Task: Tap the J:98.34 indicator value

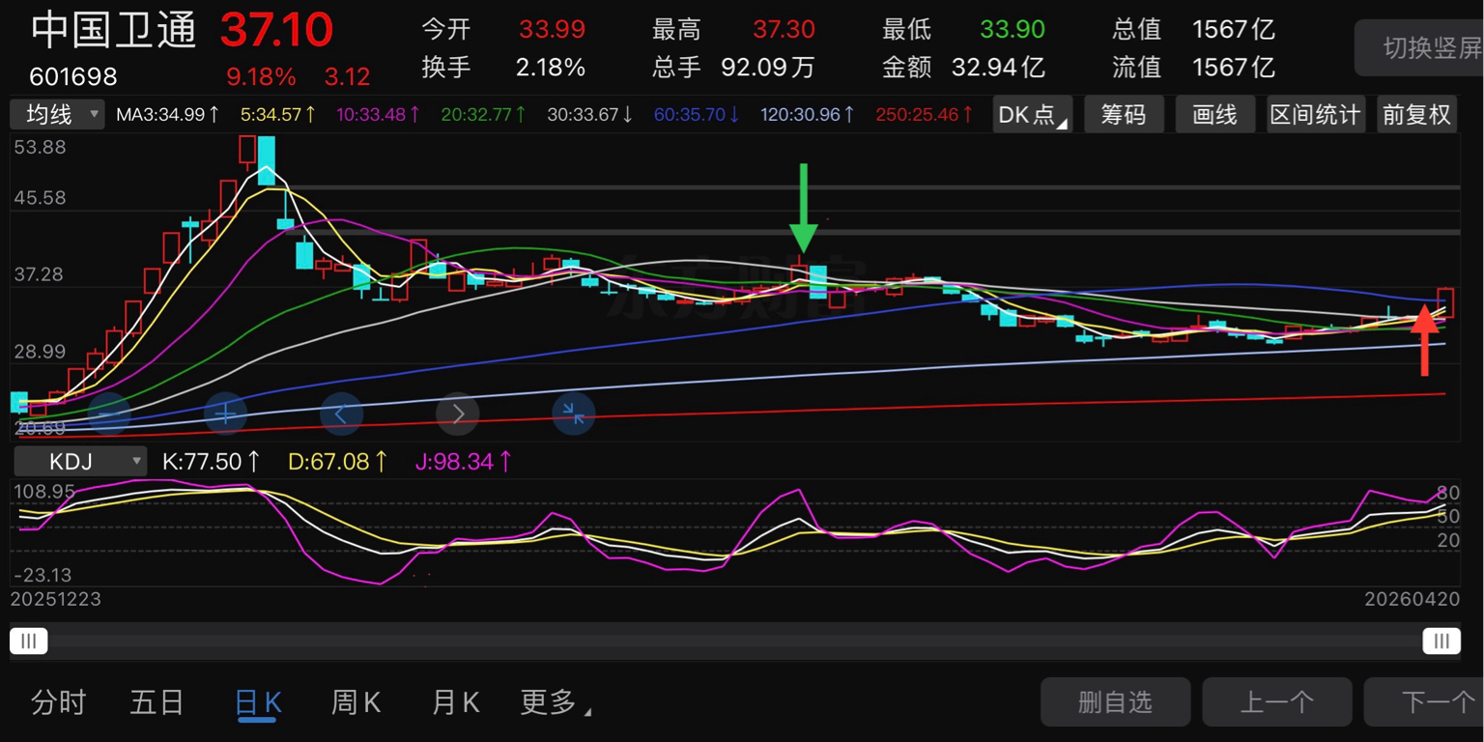Action: tap(464, 462)
